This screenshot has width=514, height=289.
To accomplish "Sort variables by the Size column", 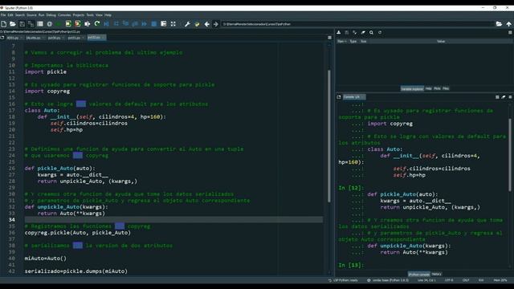I will coord(364,41).
